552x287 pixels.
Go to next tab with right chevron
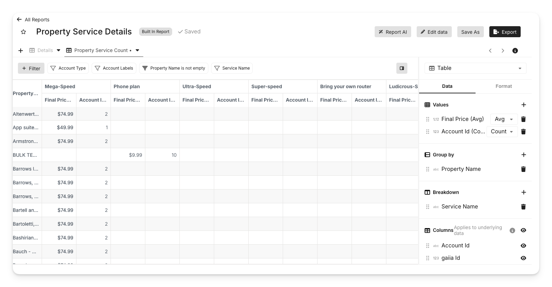pos(502,51)
